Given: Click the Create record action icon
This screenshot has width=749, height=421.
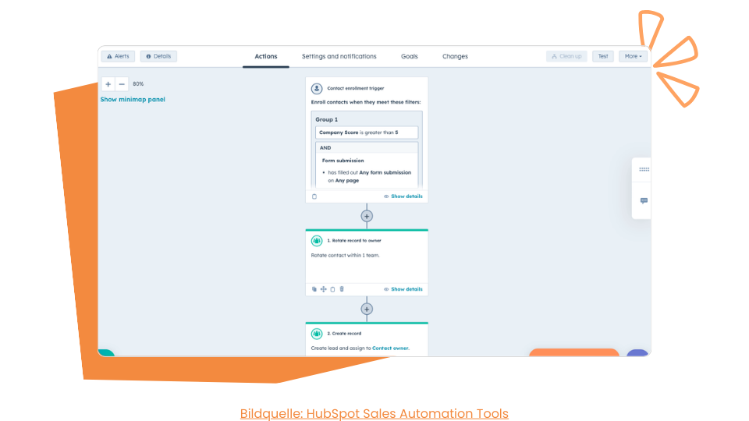Looking at the screenshot, I should pos(317,334).
